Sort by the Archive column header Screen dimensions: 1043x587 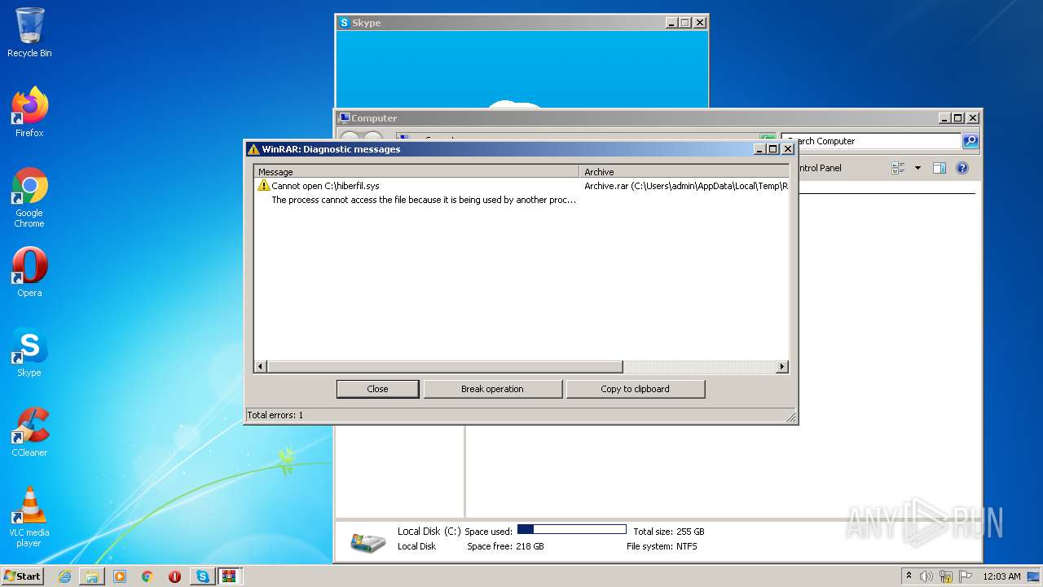684,172
